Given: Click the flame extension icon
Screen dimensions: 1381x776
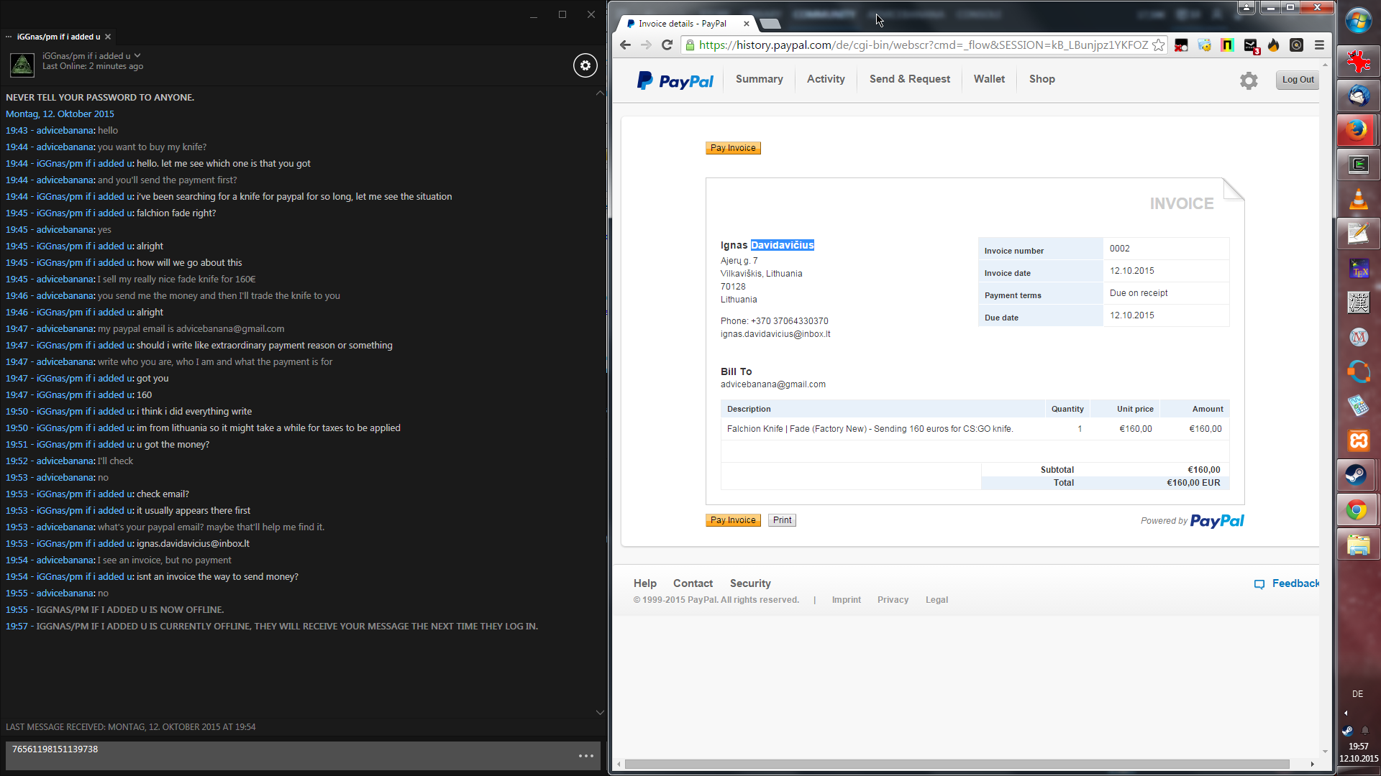Looking at the screenshot, I should [x=1273, y=45].
